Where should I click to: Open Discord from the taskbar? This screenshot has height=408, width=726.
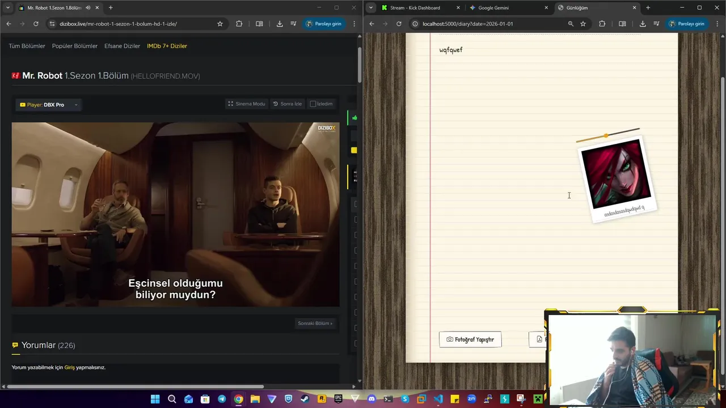tap(372, 399)
